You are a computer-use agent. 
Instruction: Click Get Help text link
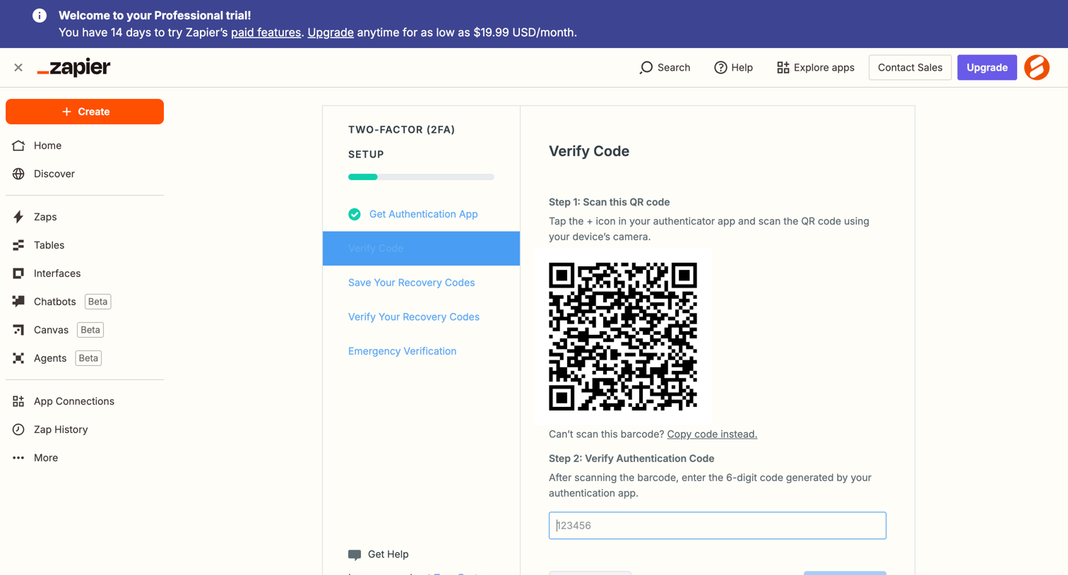(388, 555)
